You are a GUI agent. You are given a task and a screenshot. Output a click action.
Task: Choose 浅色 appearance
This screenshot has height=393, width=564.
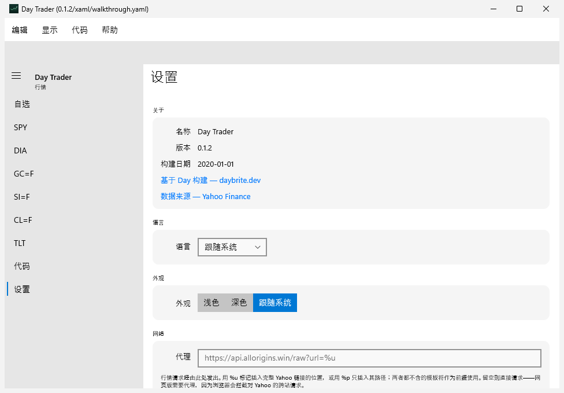211,303
